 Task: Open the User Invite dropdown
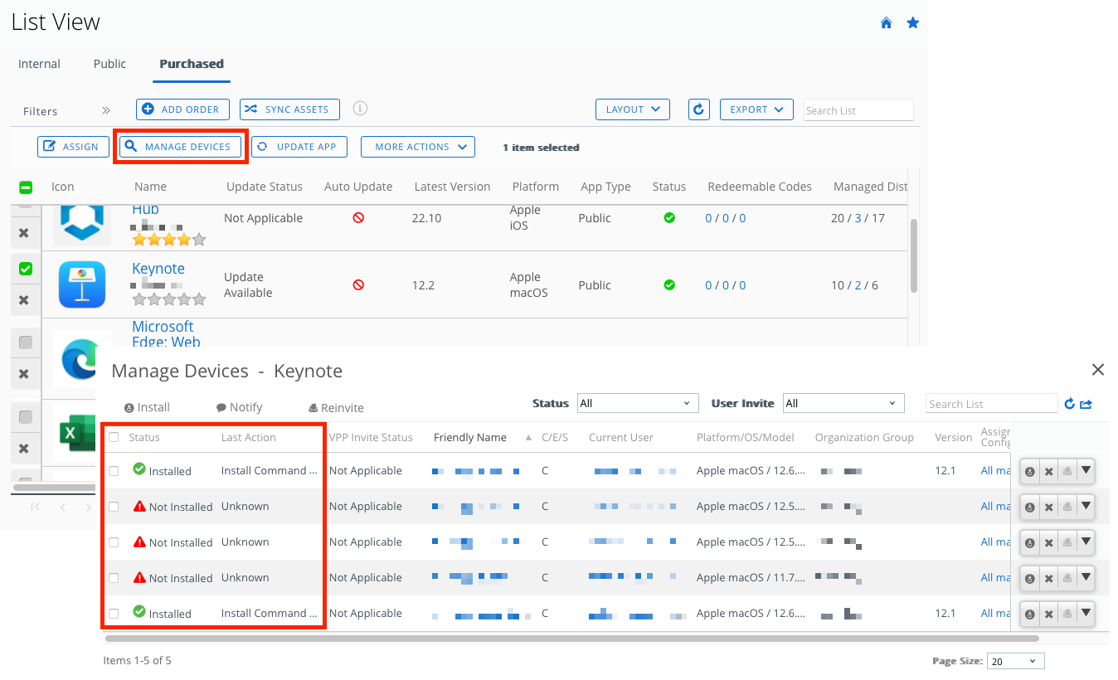click(x=843, y=402)
